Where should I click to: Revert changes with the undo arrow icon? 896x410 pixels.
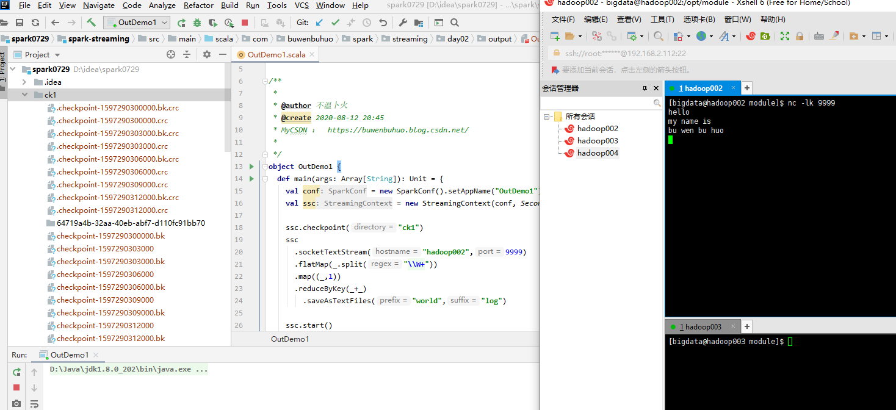[383, 23]
